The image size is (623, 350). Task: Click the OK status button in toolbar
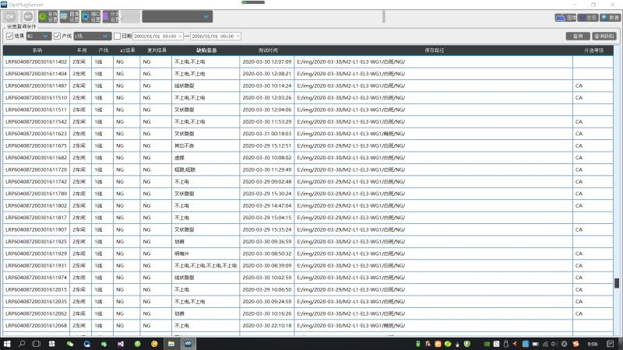coord(10,16)
